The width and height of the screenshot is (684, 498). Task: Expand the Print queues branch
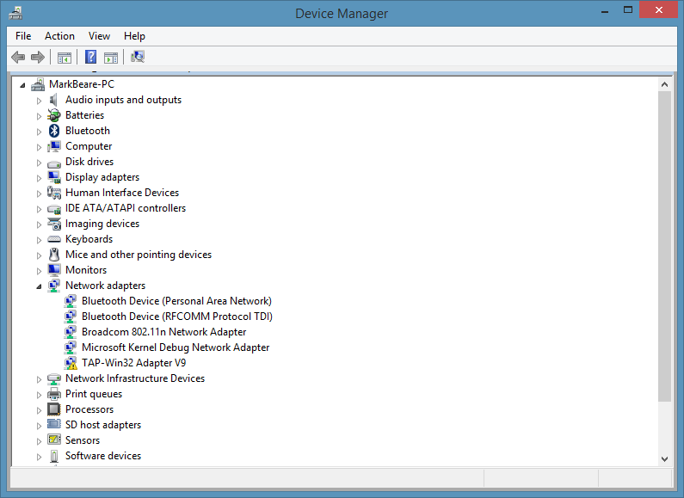coord(39,395)
